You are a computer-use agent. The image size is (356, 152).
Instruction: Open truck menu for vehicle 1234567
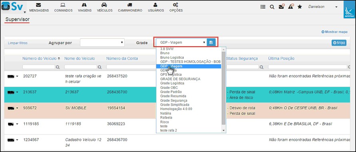click(x=13, y=140)
